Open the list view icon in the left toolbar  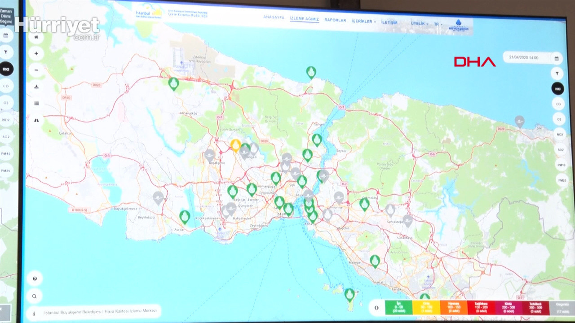tap(36, 103)
